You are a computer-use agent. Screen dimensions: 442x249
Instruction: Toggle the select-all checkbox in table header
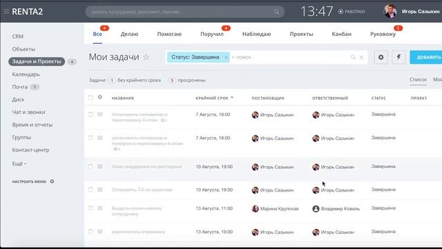[x=90, y=98]
